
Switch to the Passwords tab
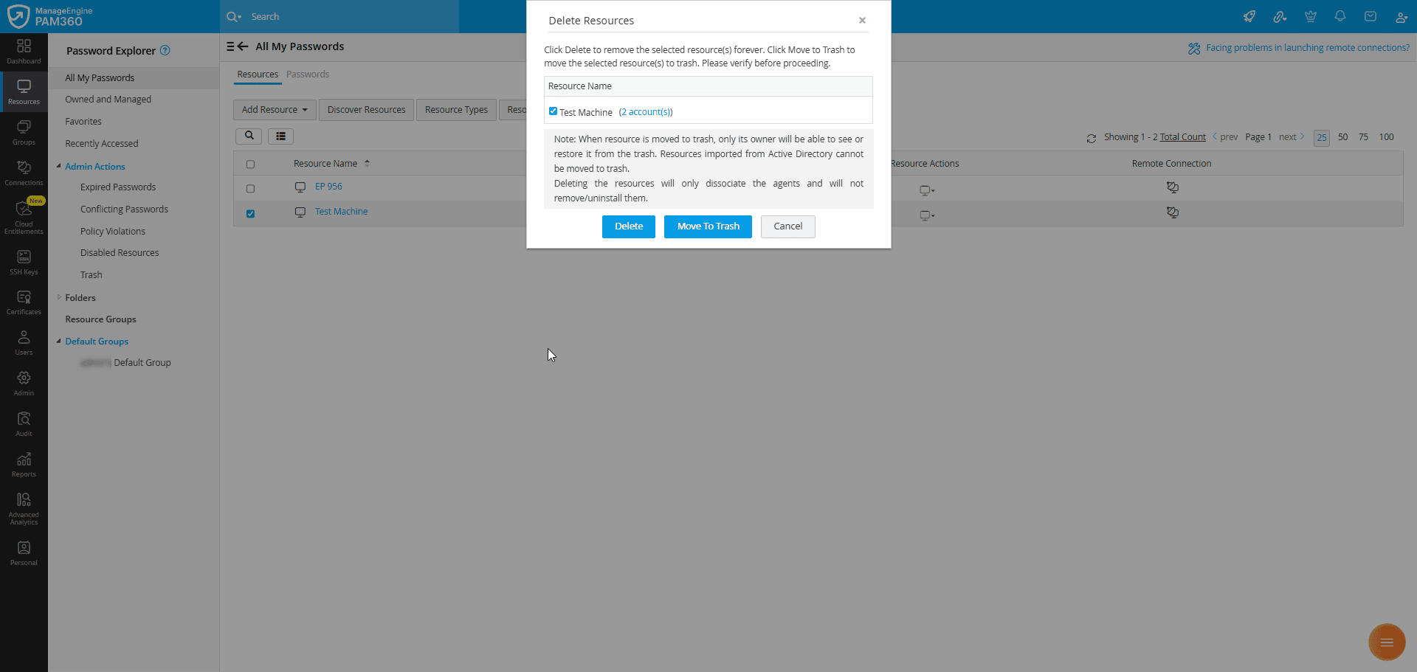308,74
